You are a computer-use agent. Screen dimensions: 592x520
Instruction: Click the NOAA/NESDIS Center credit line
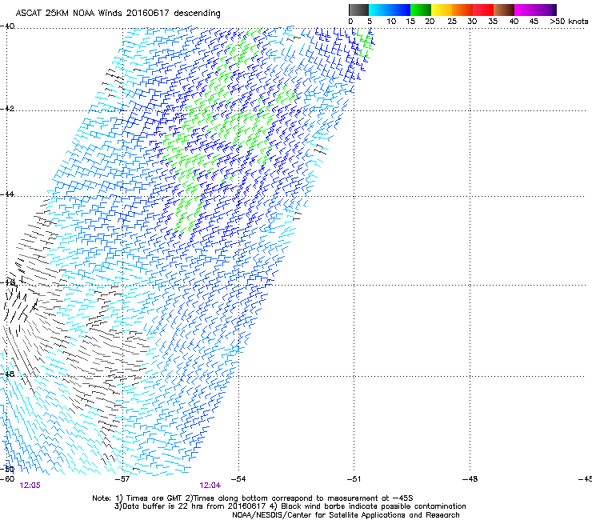pyautogui.click(x=346, y=515)
